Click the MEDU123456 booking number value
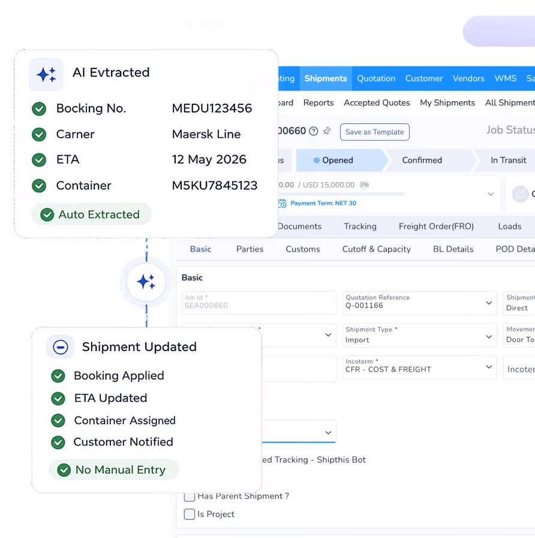 (x=212, y=108)
